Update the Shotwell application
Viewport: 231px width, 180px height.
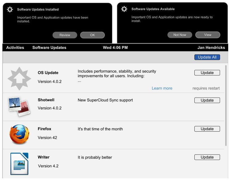coord(207,100)
